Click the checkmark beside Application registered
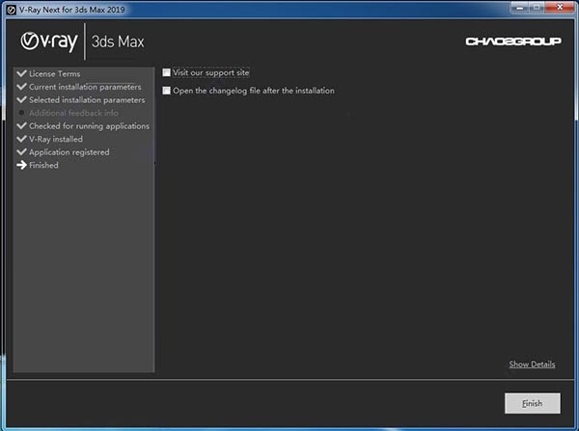Screen dimensions: 579x431 22,151
